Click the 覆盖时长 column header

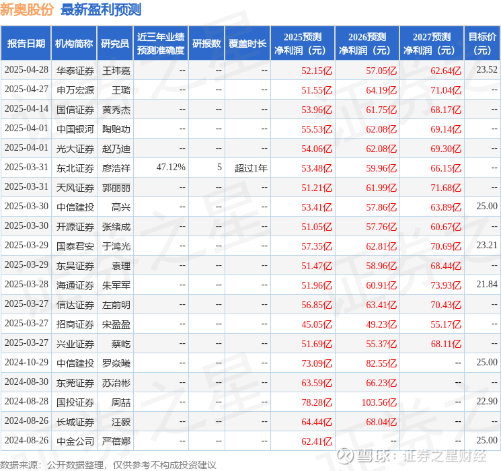tap(247, 44)
